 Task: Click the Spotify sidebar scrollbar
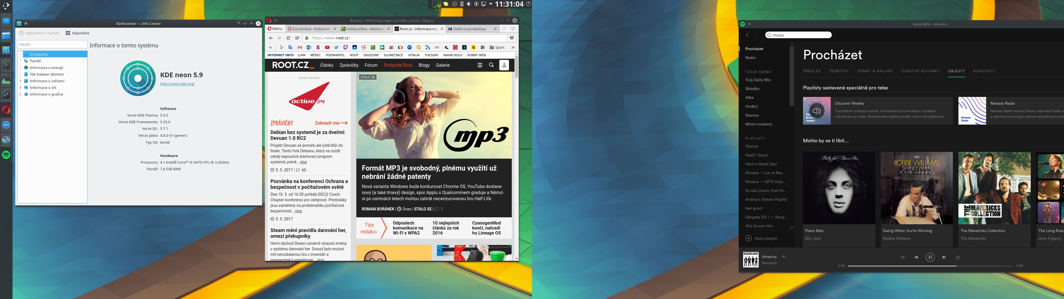click(791, 76)
